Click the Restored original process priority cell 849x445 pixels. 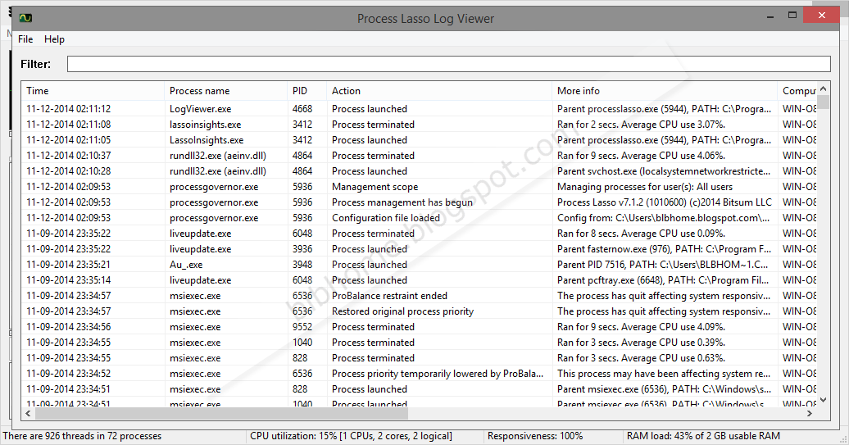click(402, 311)
